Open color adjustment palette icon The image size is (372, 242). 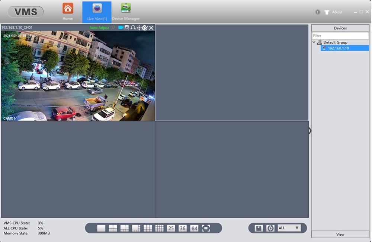(x=145, y=28)
